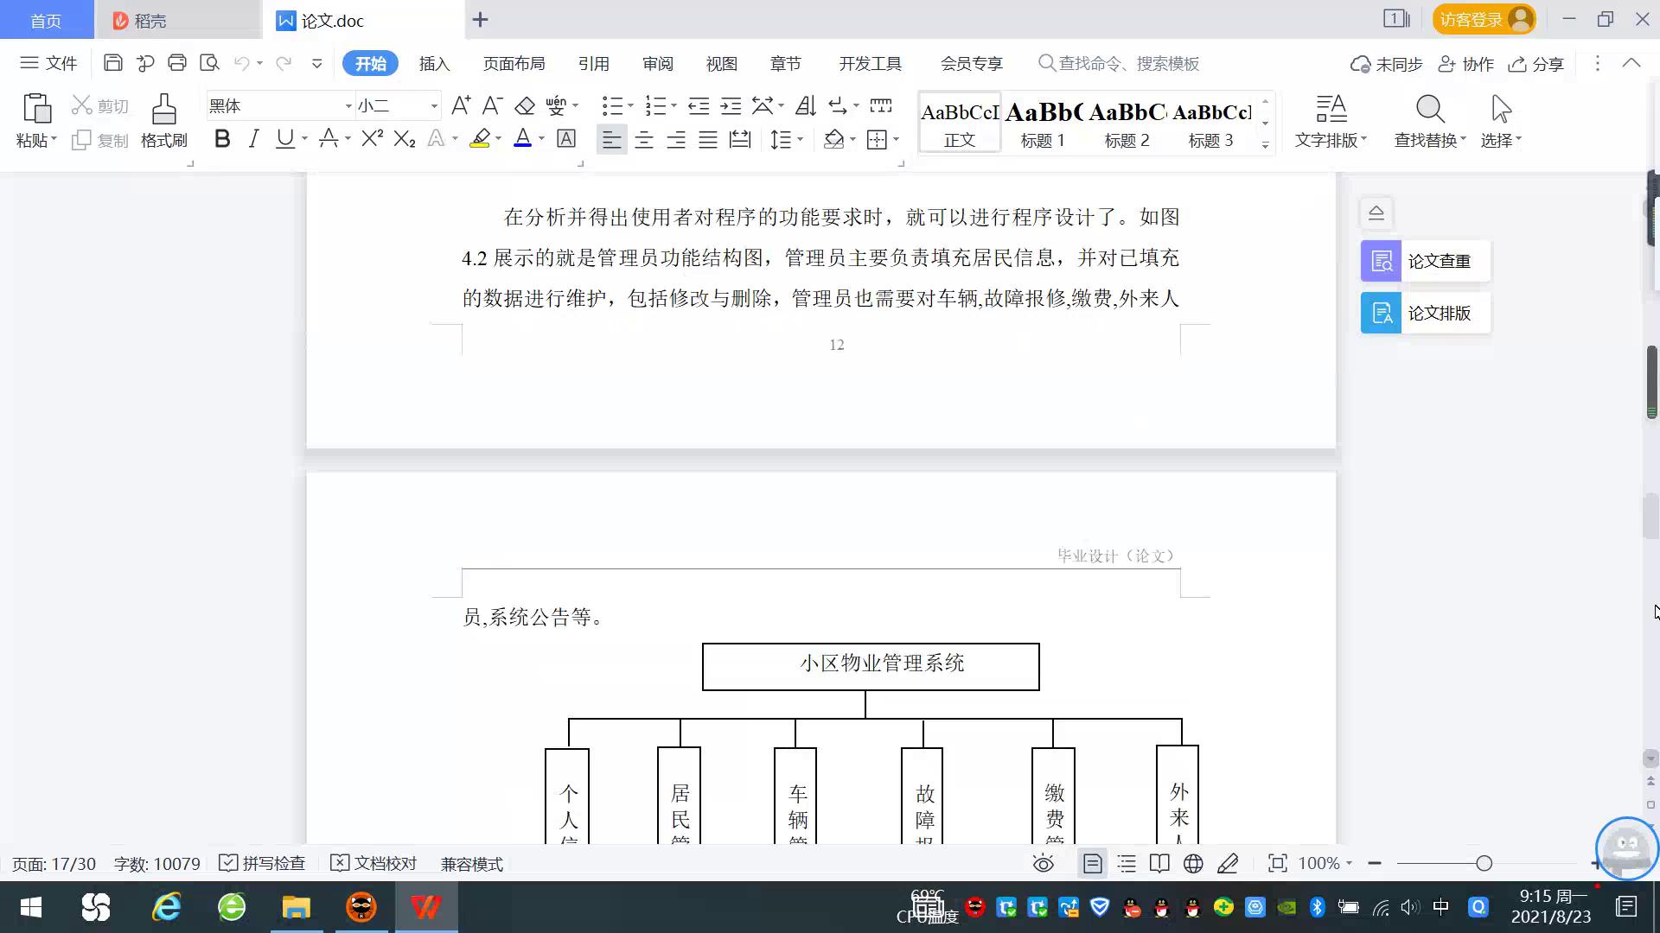This screenshot has width=1660, height=933.
Task: Click the superscript X² icon
Action: click(x=372, y=139)
